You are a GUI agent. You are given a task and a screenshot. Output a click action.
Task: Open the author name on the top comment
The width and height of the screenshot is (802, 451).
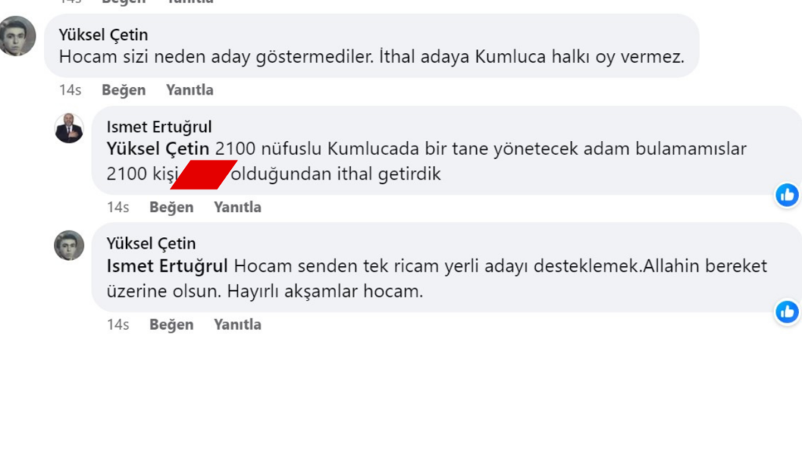(x=103, y=35)
